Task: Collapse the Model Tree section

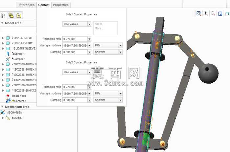Action: point(2,23)
